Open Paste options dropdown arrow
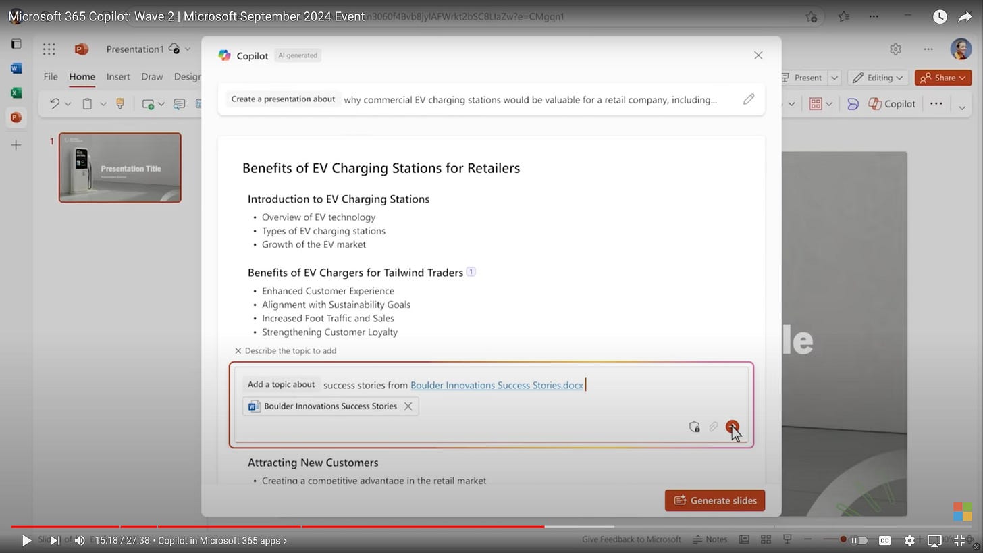This screenshot has height=553, width=983. [103, 104]
